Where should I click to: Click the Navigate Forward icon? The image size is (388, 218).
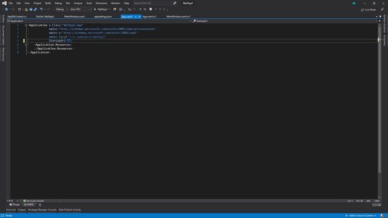(13, 10)
